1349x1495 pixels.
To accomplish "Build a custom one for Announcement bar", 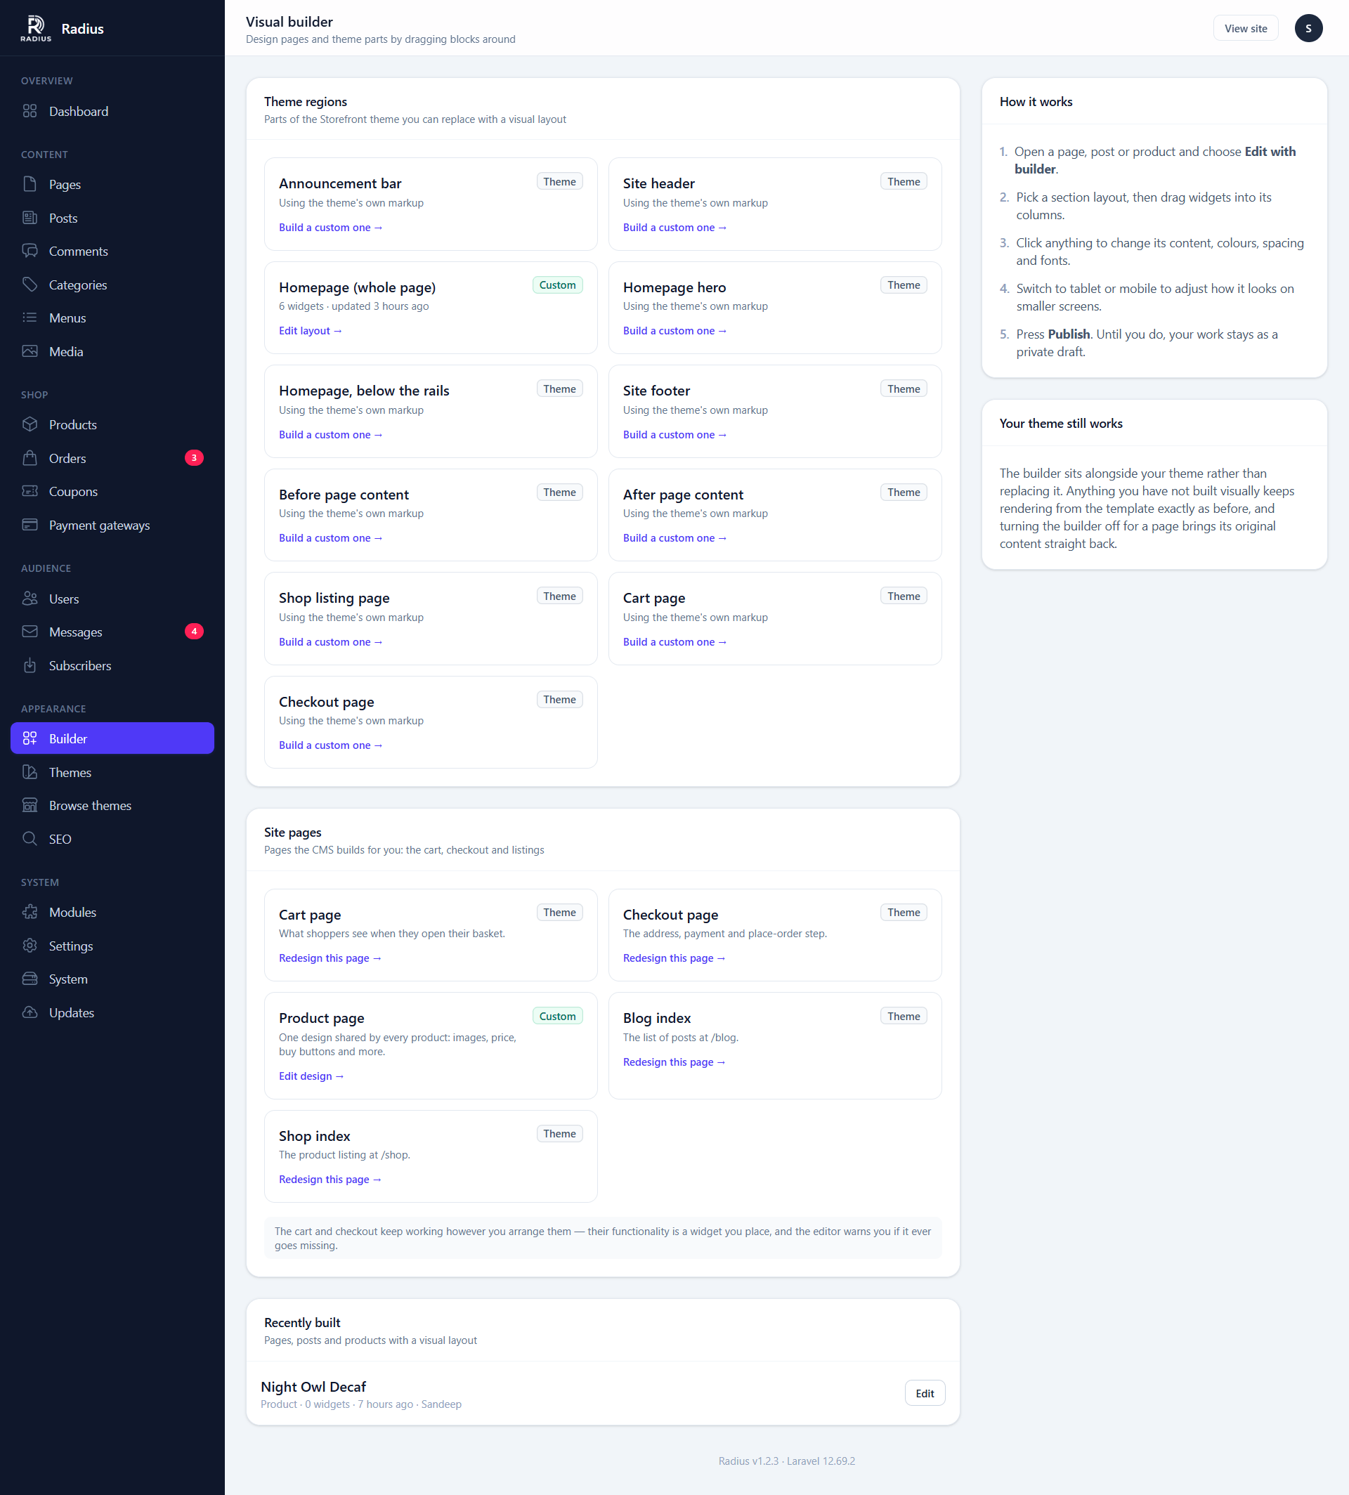I will [x=331, y=228].
